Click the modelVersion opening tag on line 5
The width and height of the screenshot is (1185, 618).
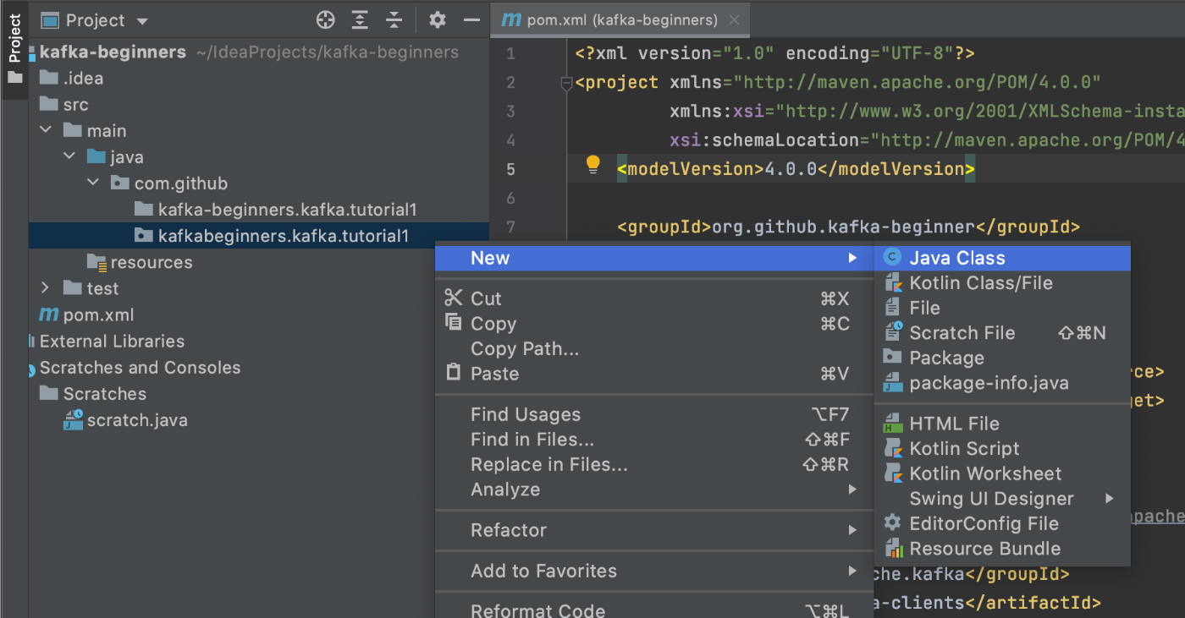tap(691, 169)
